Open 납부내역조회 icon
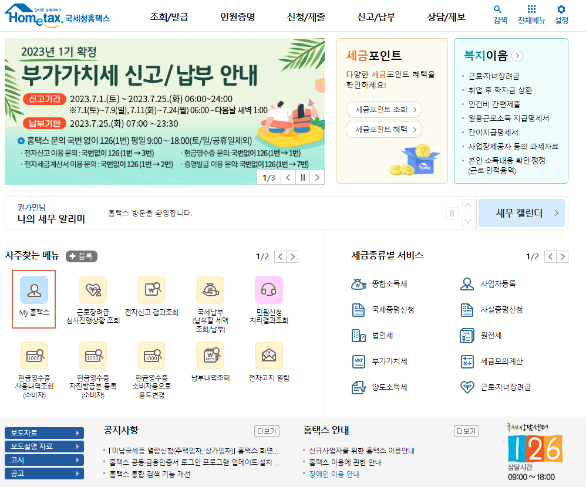 (210, 356)
